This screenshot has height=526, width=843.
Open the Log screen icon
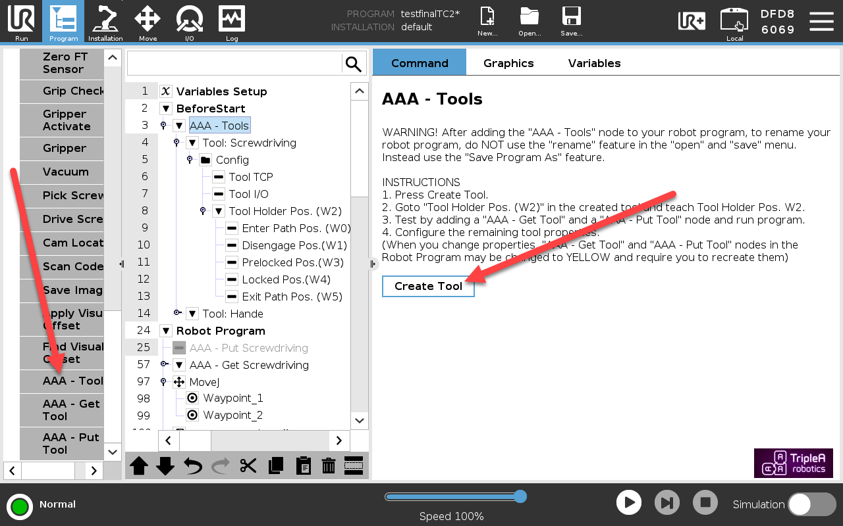(x=232, y=22)
